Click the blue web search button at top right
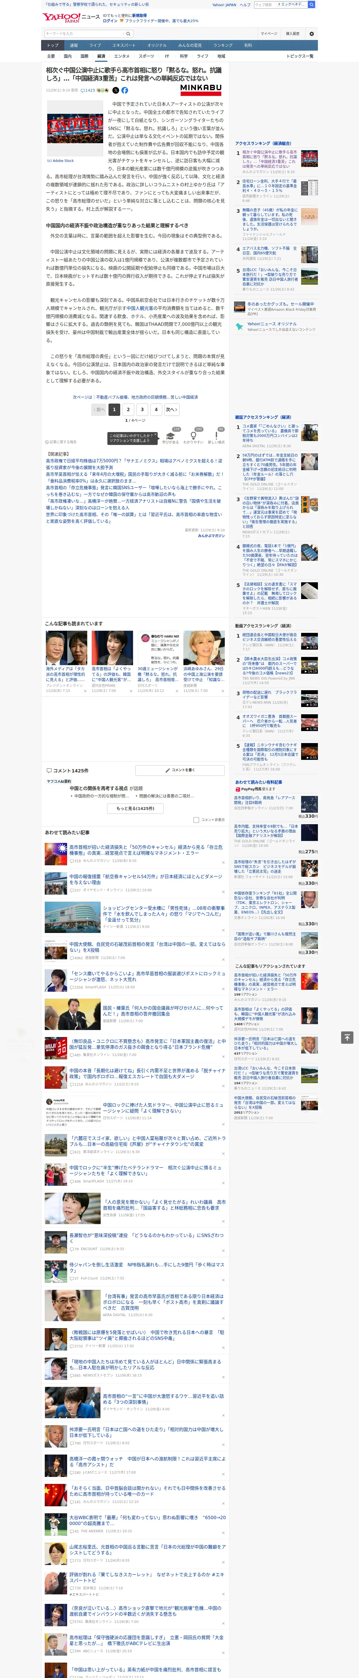This screenshot has width=359, height=1678. click(311, 4)
